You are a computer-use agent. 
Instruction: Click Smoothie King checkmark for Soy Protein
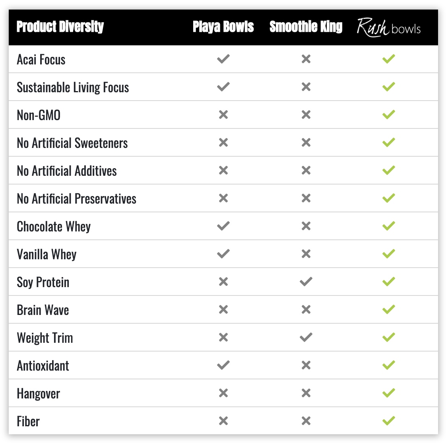[x=306, y=282]
